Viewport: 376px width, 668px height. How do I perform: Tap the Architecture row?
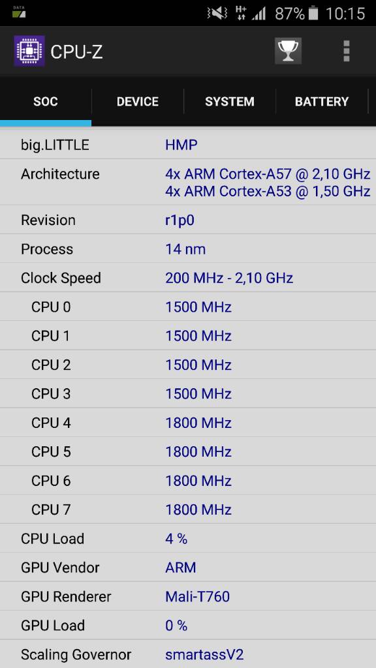coord(188,183)
